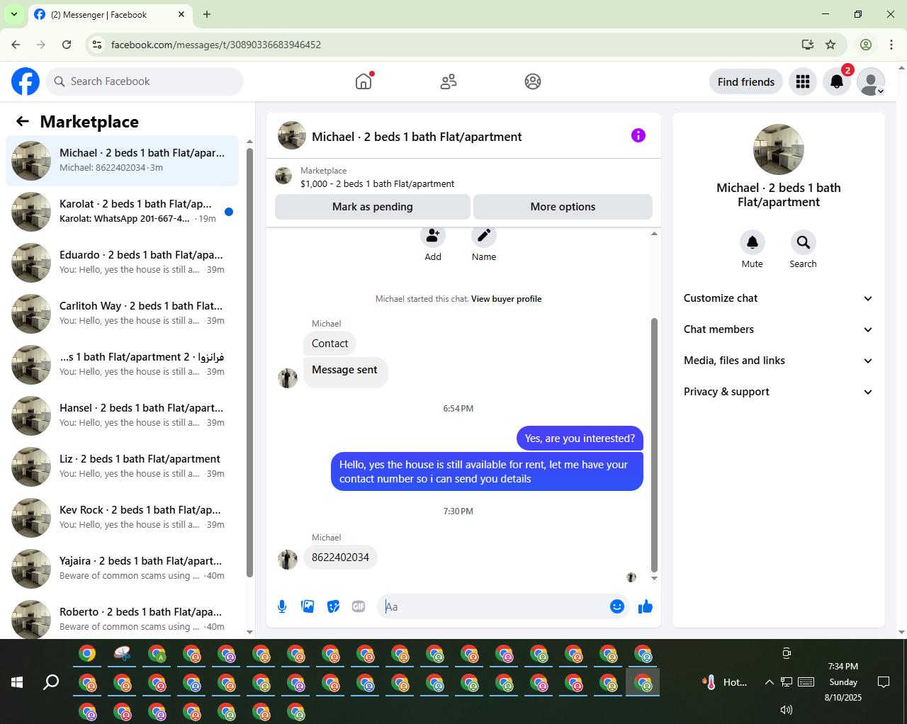Screen dimensions: 907x724
Task: Open the Facebook Home icon
Action: click(364, 81)
